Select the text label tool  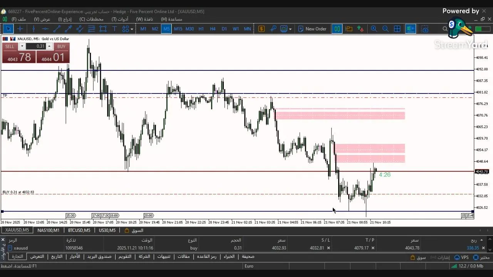[x=114, y=29]
